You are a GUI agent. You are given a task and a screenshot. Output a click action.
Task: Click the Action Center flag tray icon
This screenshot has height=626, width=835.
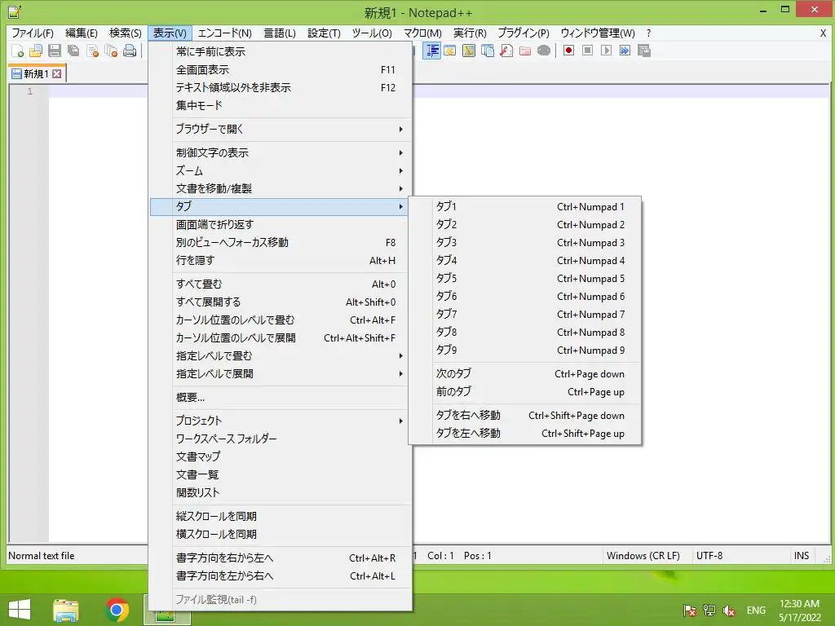click(x=690, y=611)
